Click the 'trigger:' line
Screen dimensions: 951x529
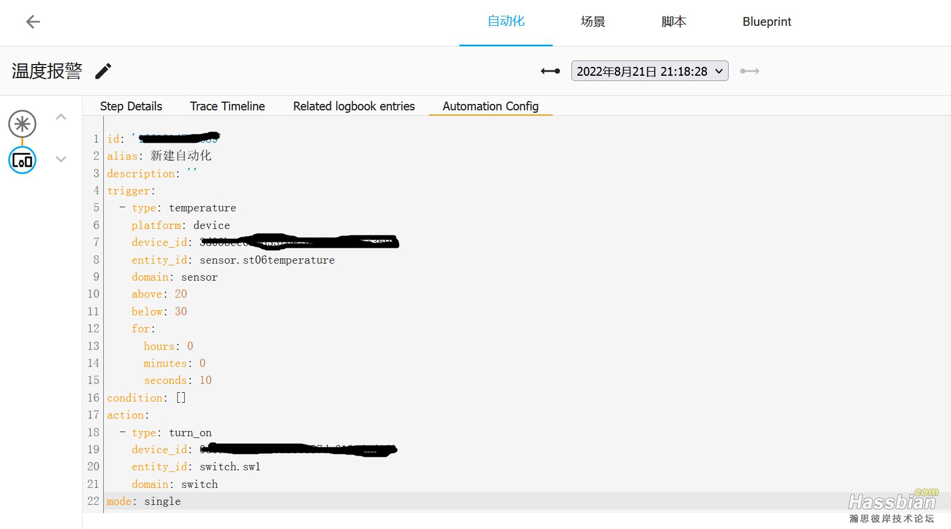[x=131, y=191]
